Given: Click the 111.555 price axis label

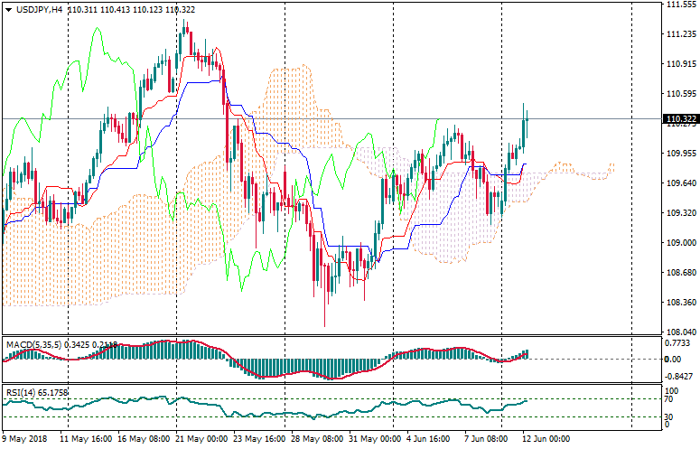Looking at the screenshot, I should (679, 5).
